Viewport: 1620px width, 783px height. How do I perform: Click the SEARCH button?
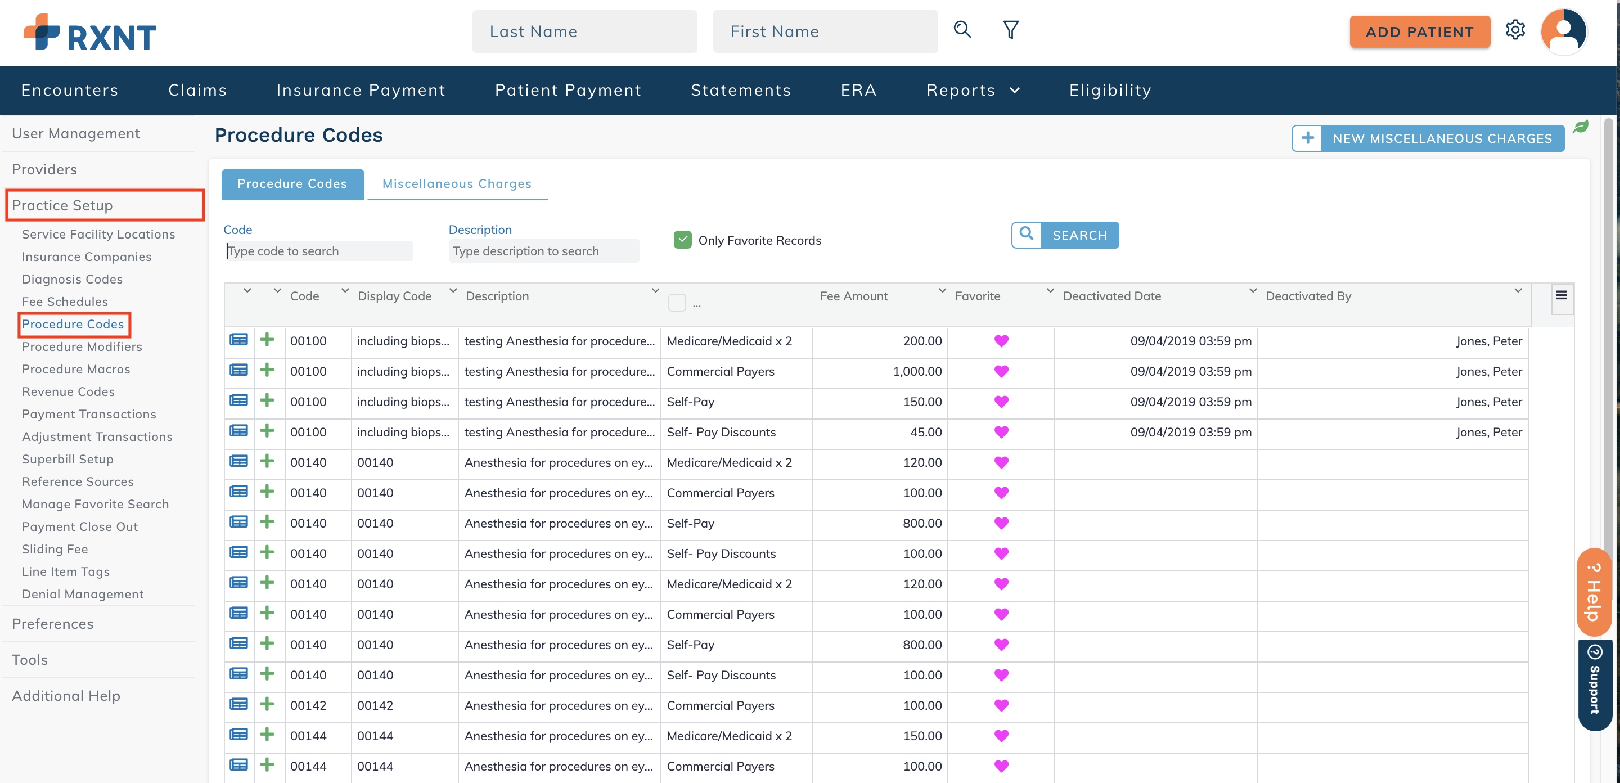[1065, 235]
